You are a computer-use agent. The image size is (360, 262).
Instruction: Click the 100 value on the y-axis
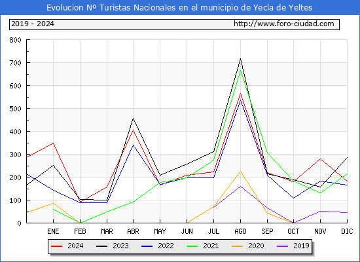(15, 200)
